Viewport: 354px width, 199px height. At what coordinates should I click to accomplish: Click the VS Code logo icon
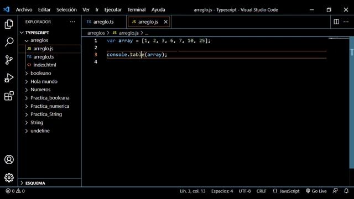[6, 9]
